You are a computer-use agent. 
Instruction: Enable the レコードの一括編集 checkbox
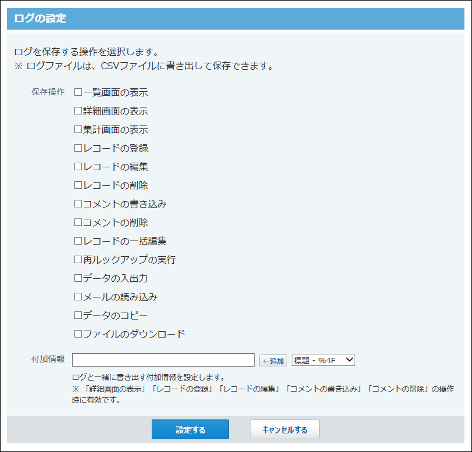coord(78,241)
